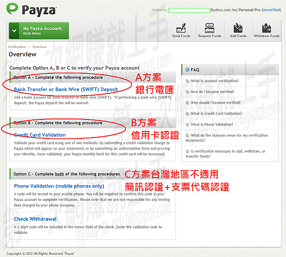The image size is (286, 257).
Task: Click the copyright 2012 Payza footer text
Action: point(41,254)
